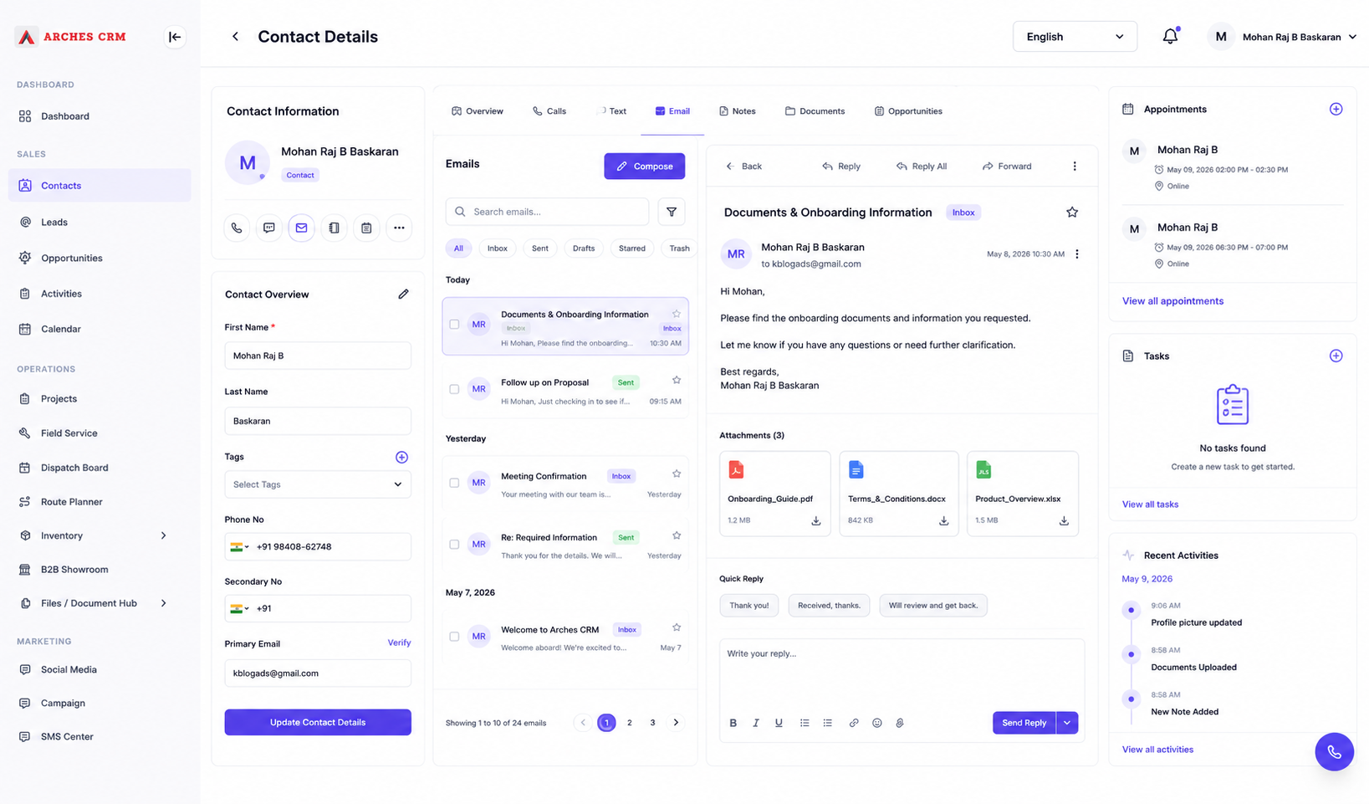Add a new task with plus icon

1336,356
